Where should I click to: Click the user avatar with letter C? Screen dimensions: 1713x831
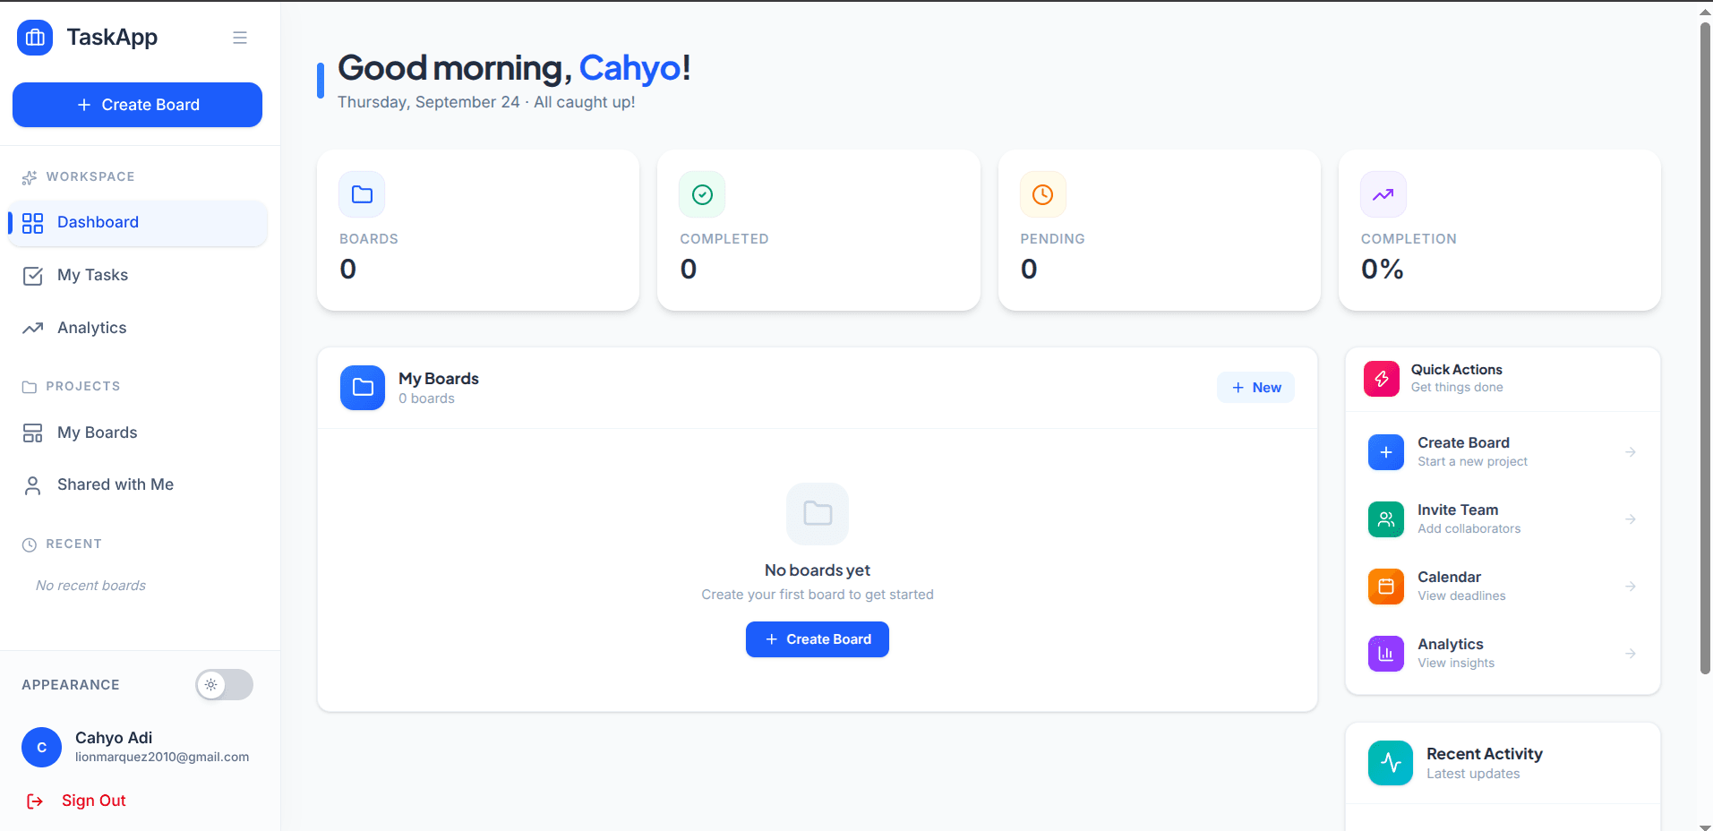tap(41, 748)
